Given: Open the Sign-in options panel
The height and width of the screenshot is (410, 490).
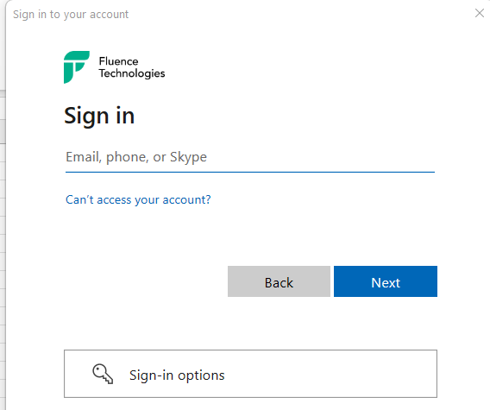Looking at the screenshot, I should pos(250,374).
